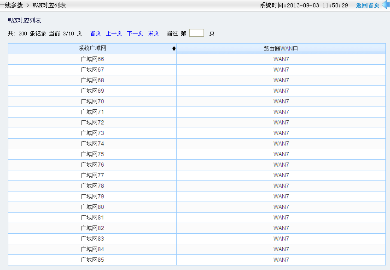Sort by 系统广域网 column header

(x=92, y=48)
